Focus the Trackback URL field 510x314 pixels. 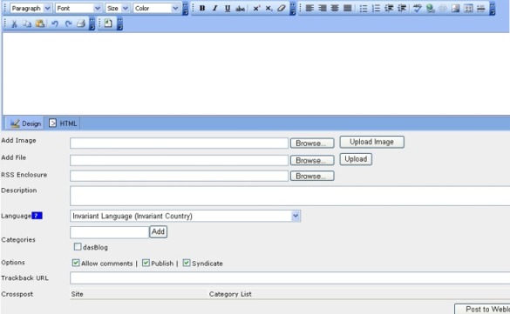coord(289,278)
